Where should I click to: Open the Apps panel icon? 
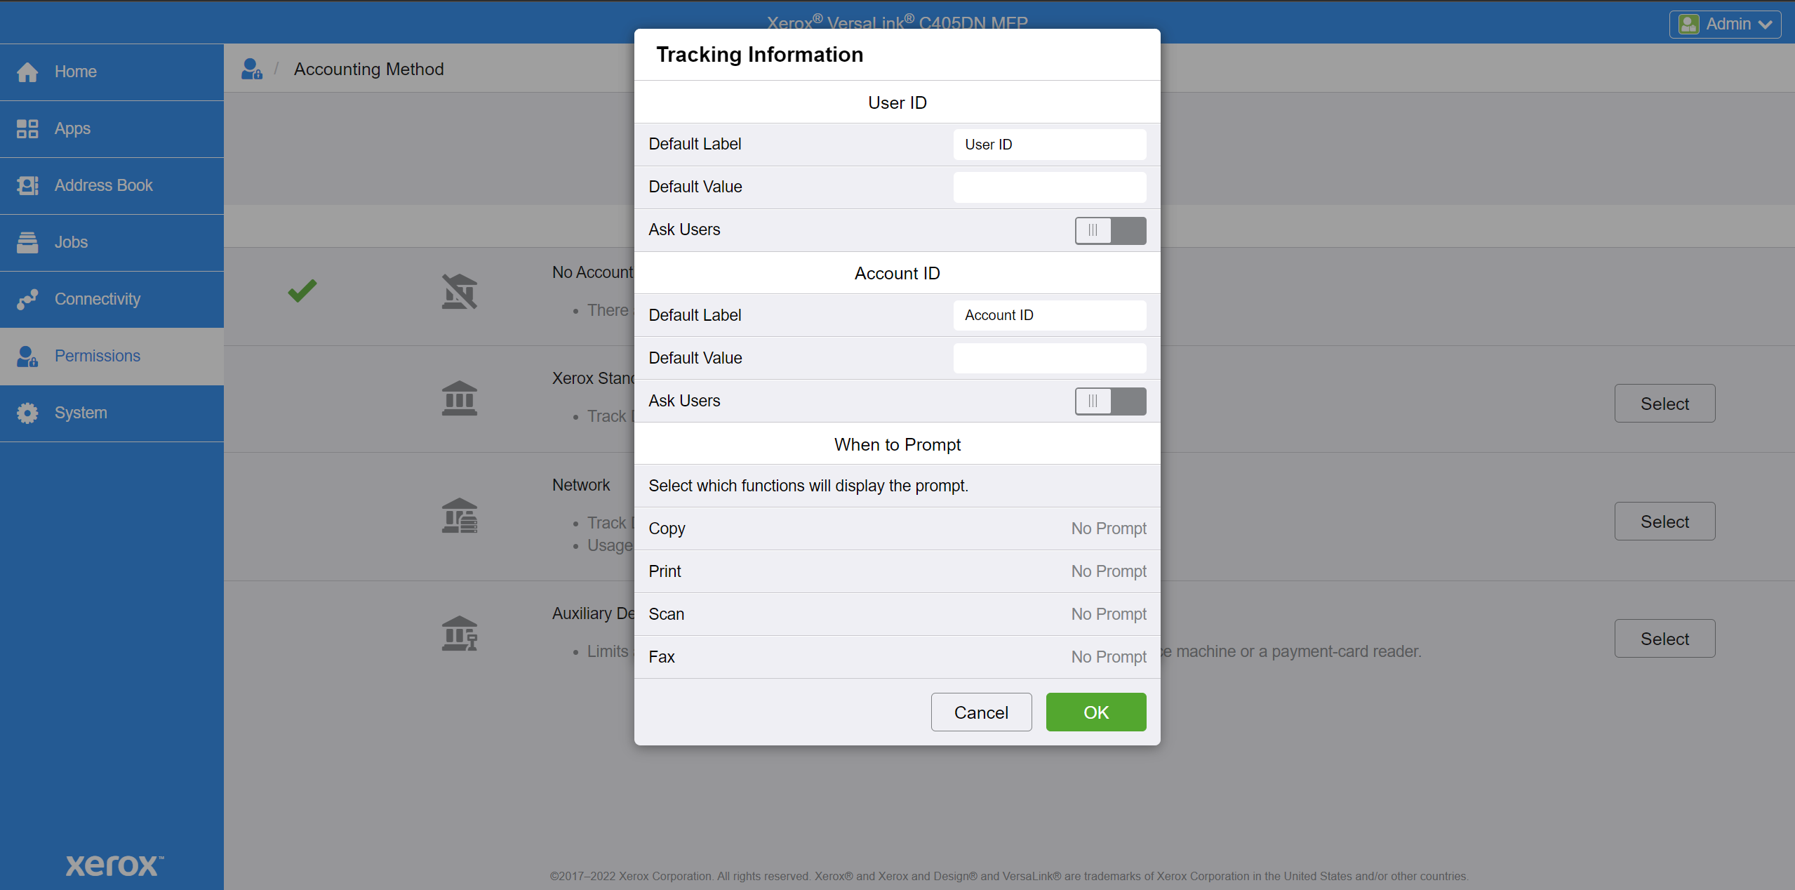point(27,128)
